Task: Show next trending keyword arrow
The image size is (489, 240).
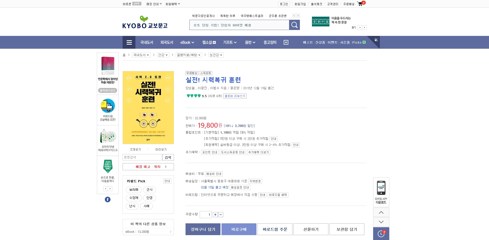Action: click(x=298, y=16)
